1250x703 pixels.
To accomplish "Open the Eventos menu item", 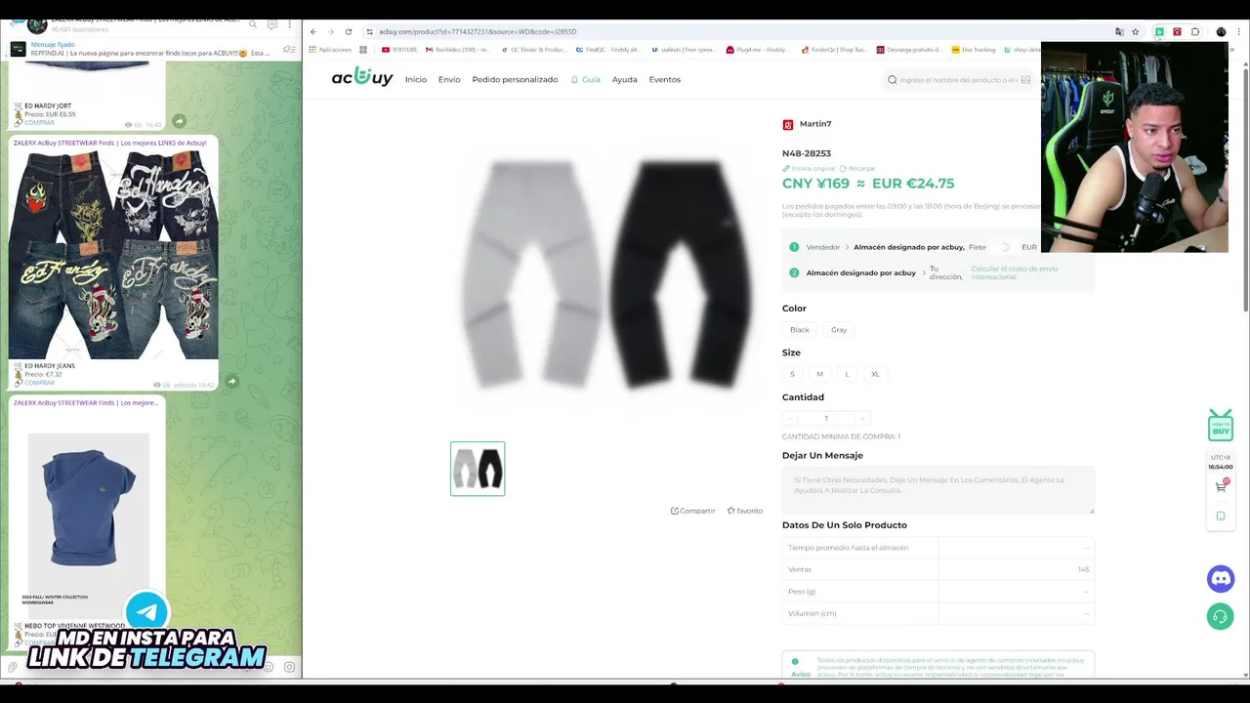I will coord(665,79).
